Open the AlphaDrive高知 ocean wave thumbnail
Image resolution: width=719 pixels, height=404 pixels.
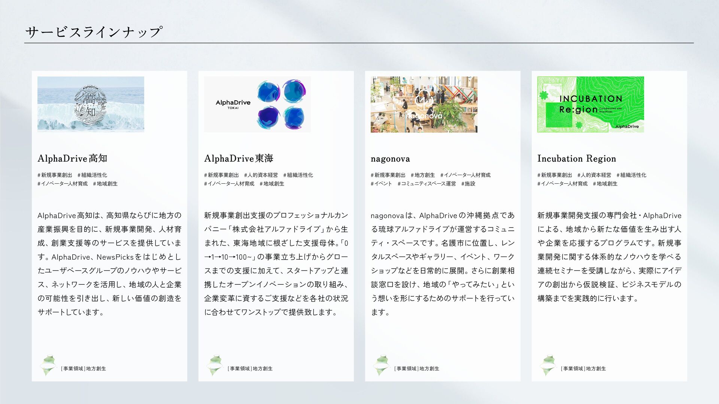pos(91,104)
